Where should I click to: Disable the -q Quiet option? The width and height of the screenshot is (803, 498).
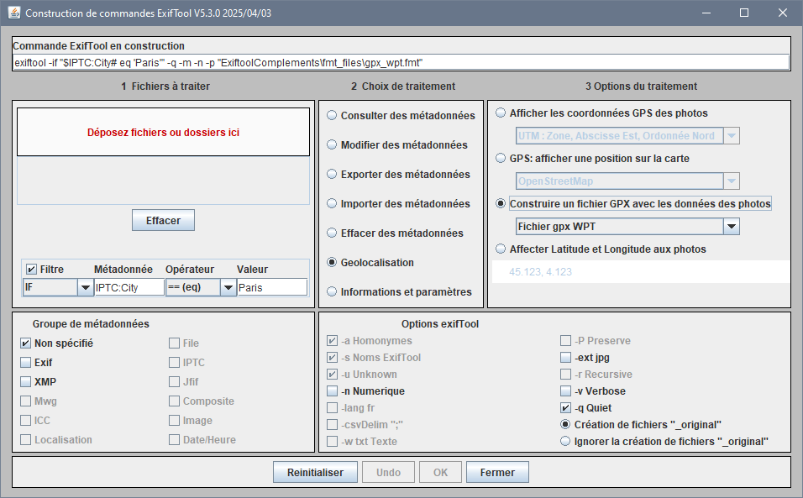click(565, 408)
